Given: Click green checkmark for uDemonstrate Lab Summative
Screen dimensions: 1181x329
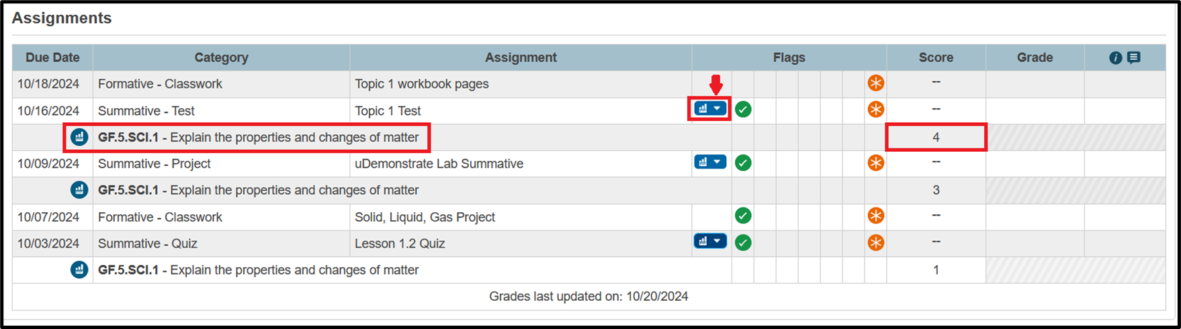Looking at the screenshot, I should click(x=743, y=162).
